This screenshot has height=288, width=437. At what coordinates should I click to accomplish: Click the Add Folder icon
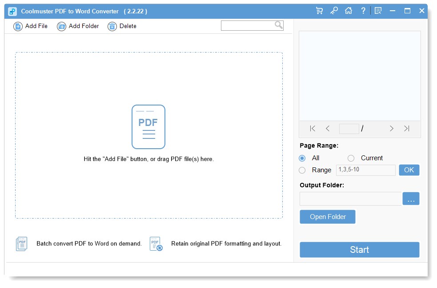[x=60, y=26]
